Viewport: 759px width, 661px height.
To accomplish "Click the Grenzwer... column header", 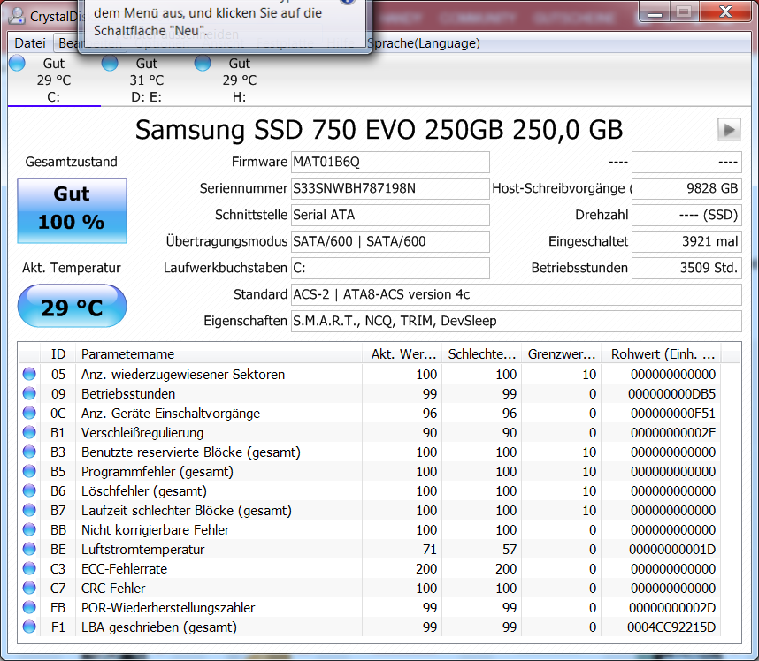I will [561, 354].
